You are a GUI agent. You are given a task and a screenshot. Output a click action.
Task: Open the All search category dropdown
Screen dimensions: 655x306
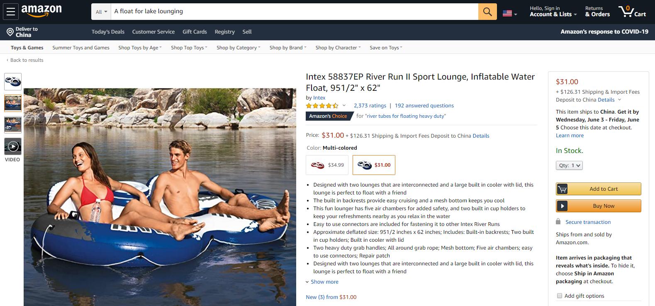100,11
